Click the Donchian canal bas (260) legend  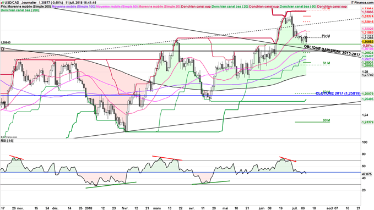click(x=20, y=10)
